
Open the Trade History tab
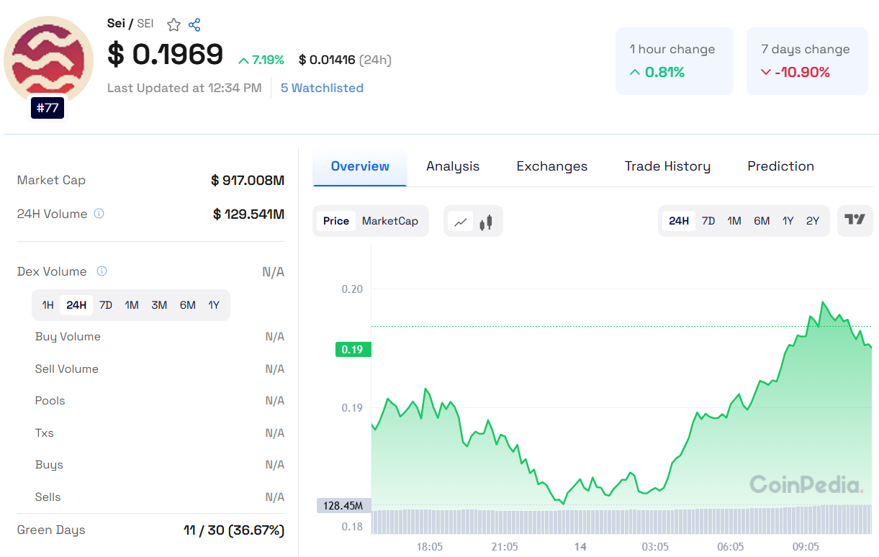[667, 166]
